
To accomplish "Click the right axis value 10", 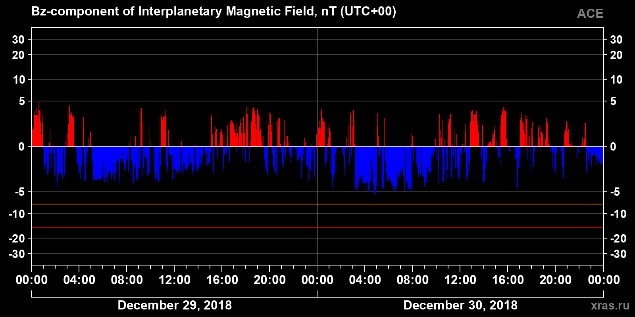I will pyautogui.click(x=616, y=80).
